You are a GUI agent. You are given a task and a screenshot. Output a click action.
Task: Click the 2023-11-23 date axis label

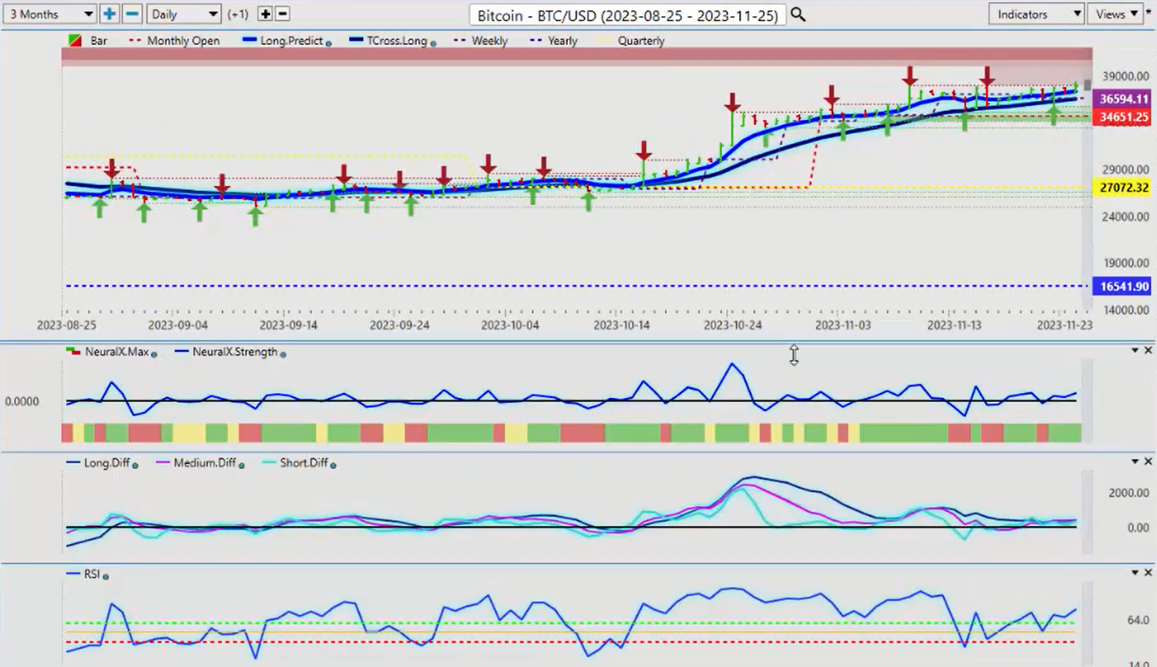1065,325
